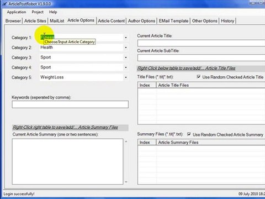Select the Article Options tab
Screen dimensions: 265x199
point(81,20)
